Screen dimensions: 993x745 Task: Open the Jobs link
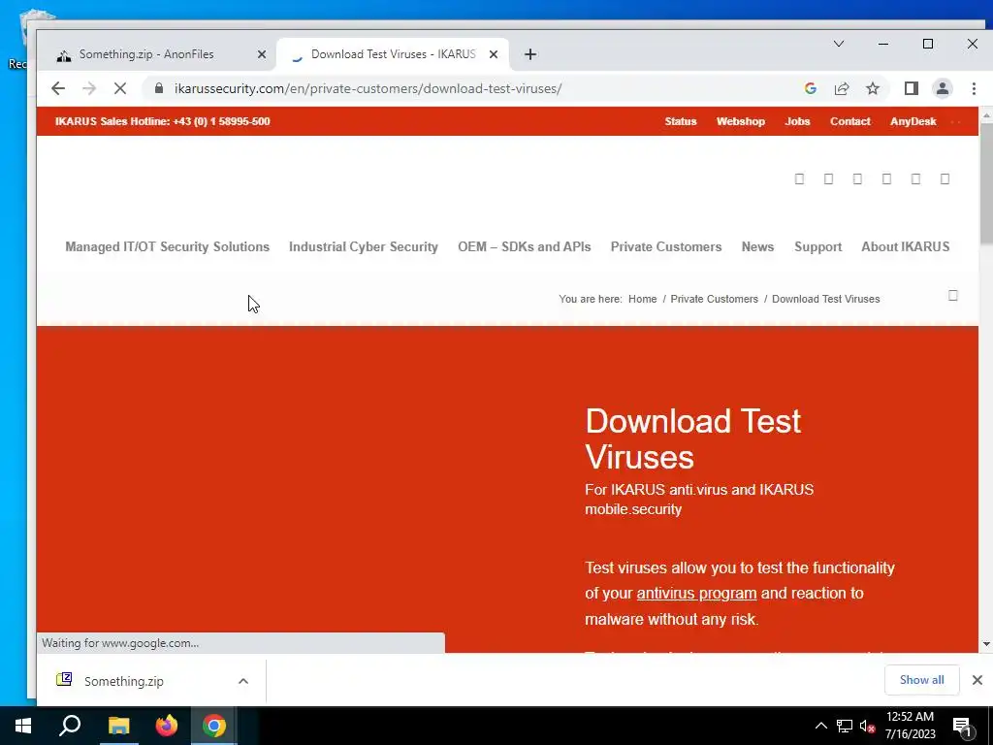[797, 121]
